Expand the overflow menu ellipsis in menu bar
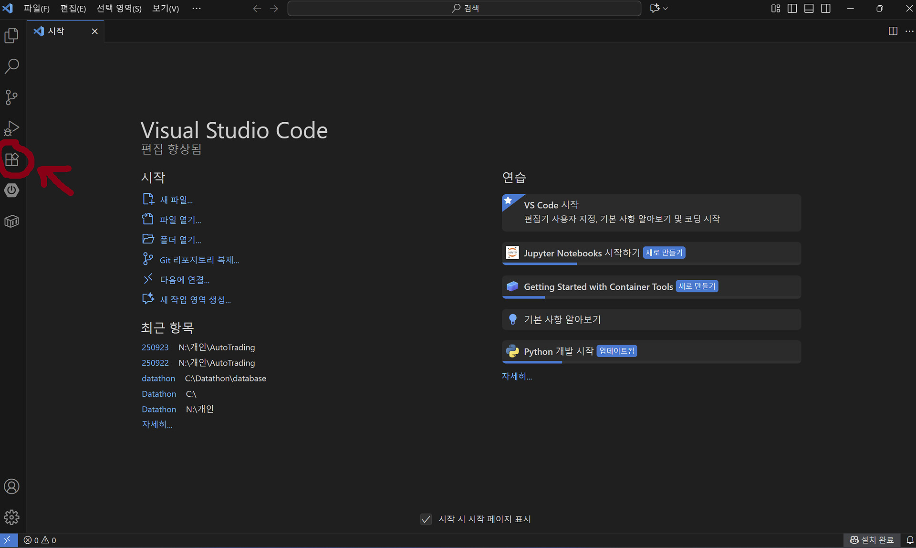Screen dimensions: 916x548 pos(196,9)
